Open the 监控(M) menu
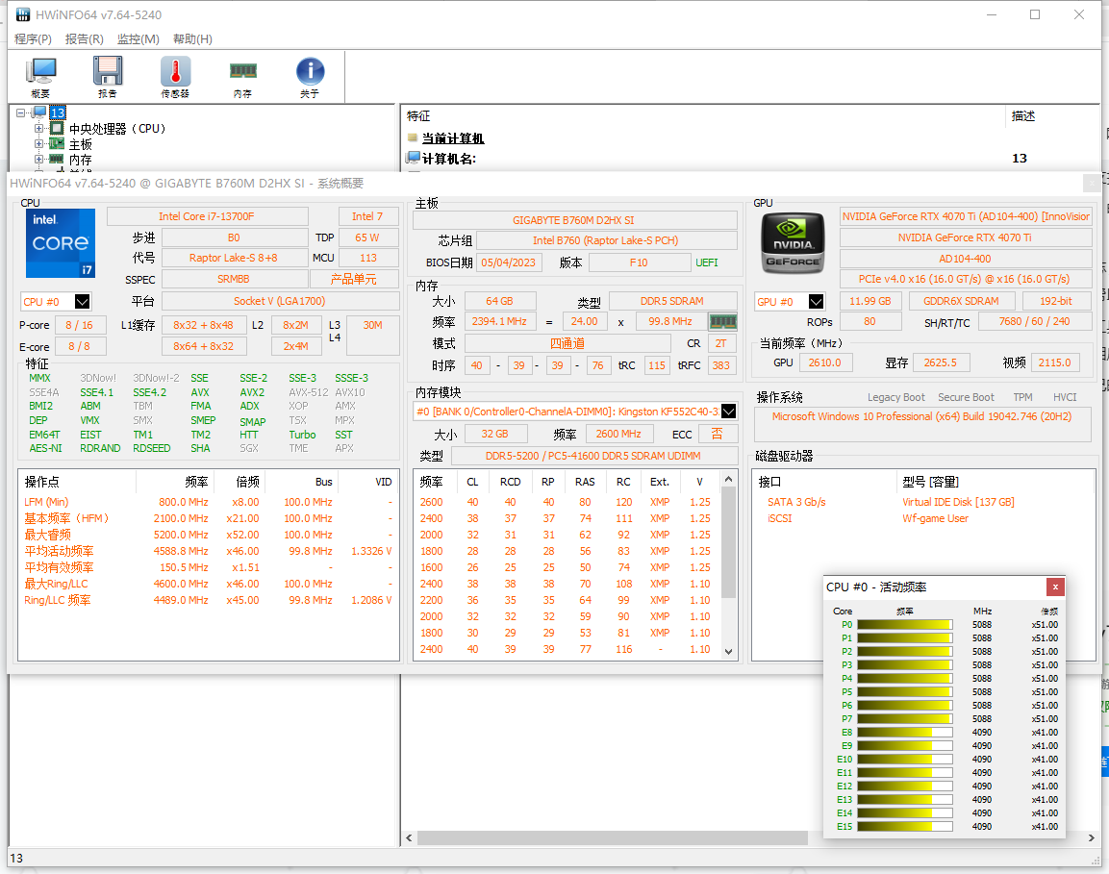The height and width of the screenshot is (874, 1109). point(138,38)
